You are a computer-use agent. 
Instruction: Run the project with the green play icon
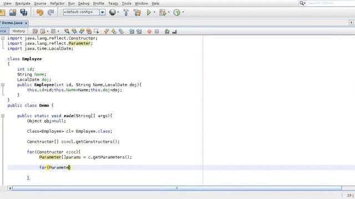pos(149,12)
